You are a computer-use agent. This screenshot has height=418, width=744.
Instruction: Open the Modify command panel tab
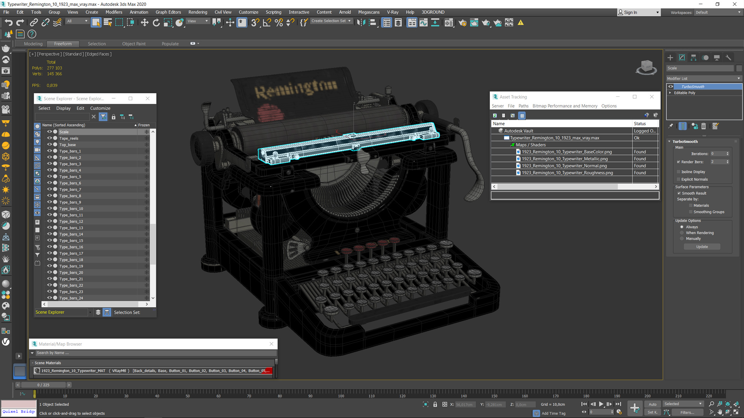pos(682,58)
